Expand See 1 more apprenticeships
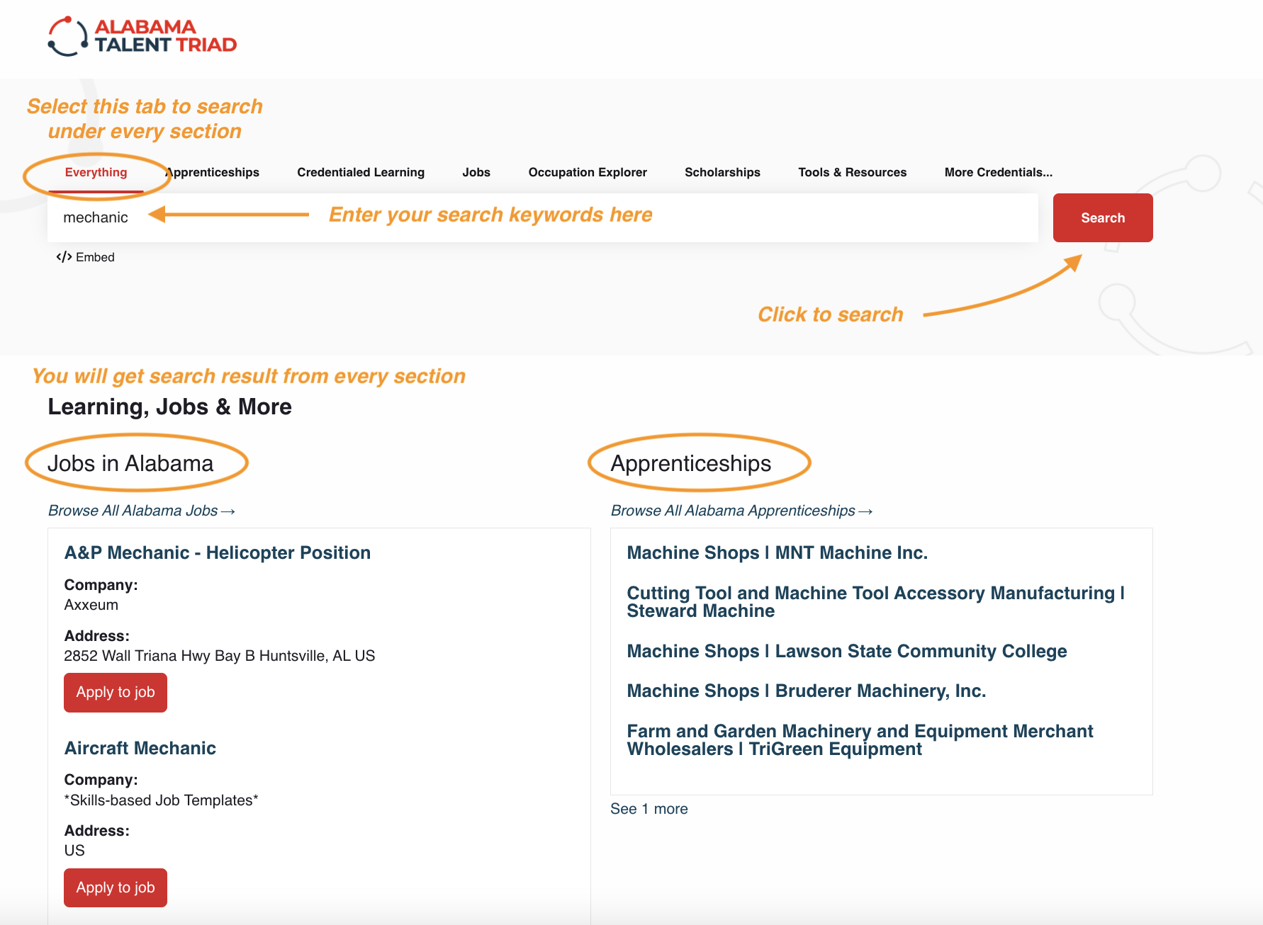 click(649, 809)
